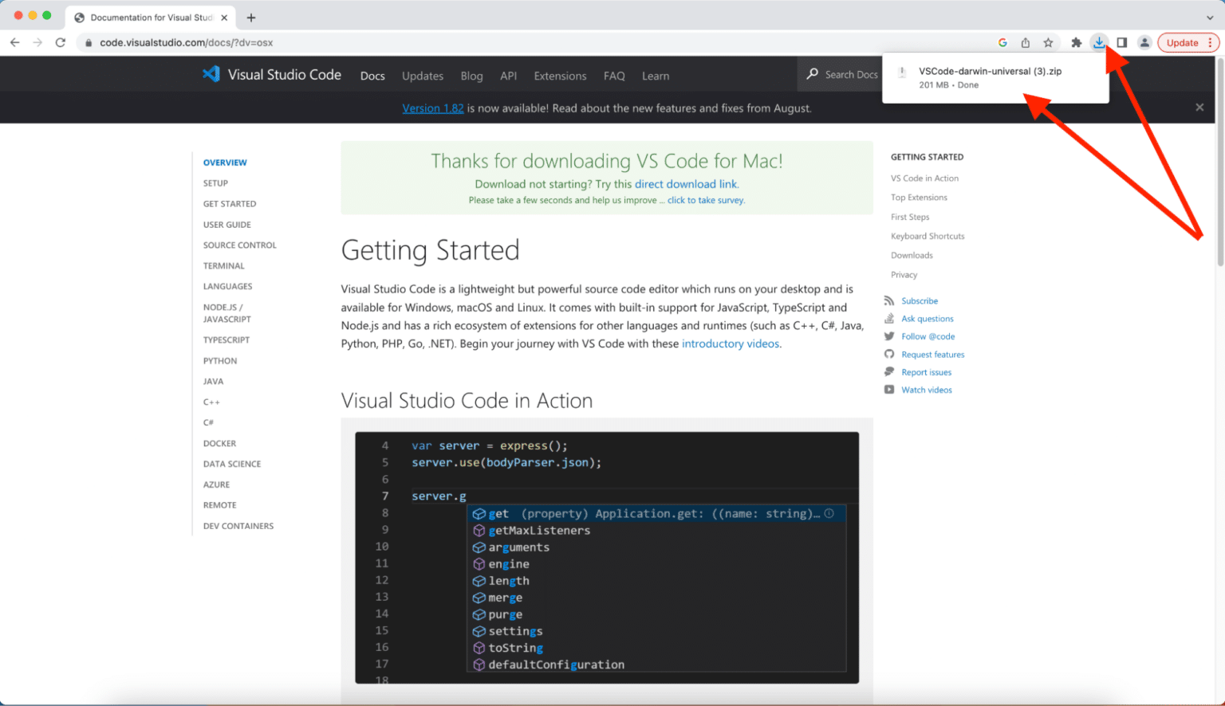
Task: Click the Follow @code Twitter icon
Action: pyautogui.click(x=888, y=335)
